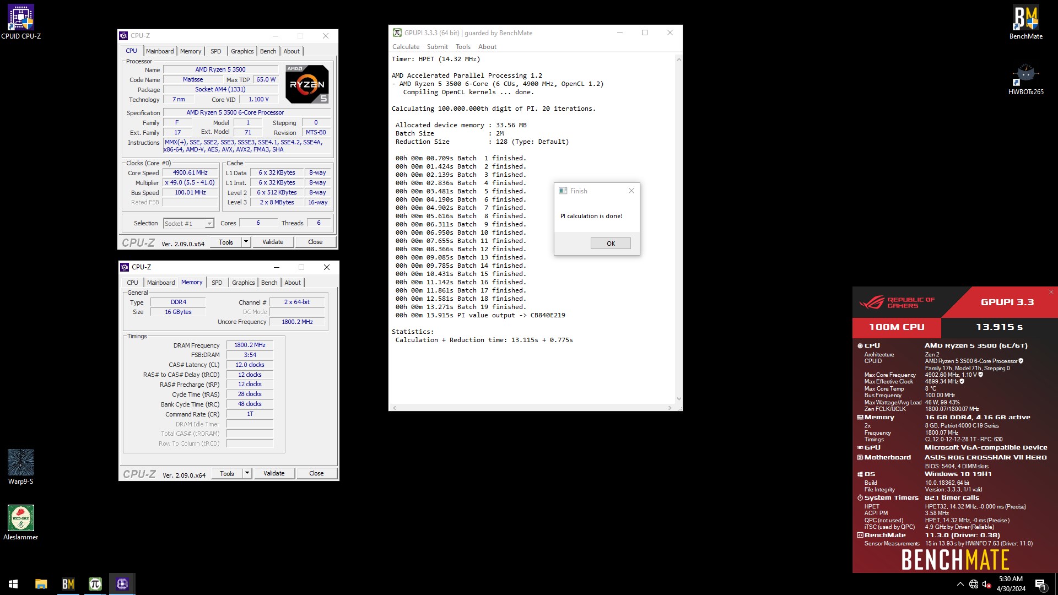Click the 13.915 s score in BenchMate panel
The image size is (1058, 595).
coord(999,327)
